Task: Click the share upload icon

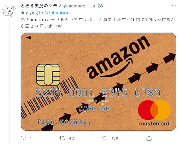Action: 149,138
